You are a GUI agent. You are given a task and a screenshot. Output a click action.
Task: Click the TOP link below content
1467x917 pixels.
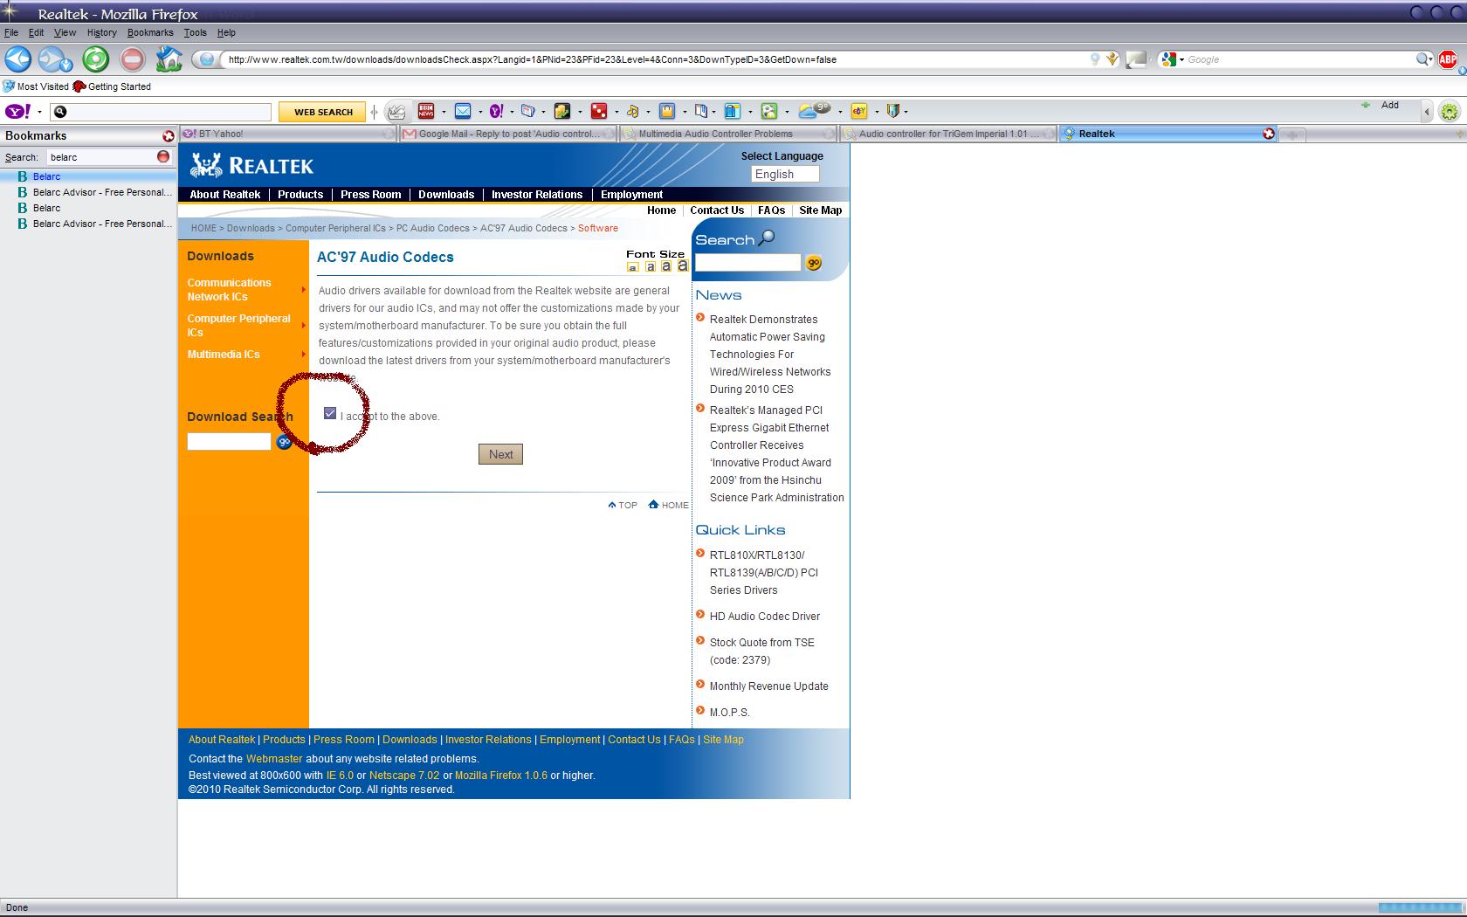pyautogui.click(x=623, y=506)
